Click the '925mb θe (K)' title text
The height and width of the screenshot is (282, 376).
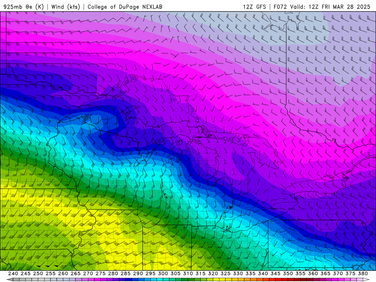[x=23, y=7]
